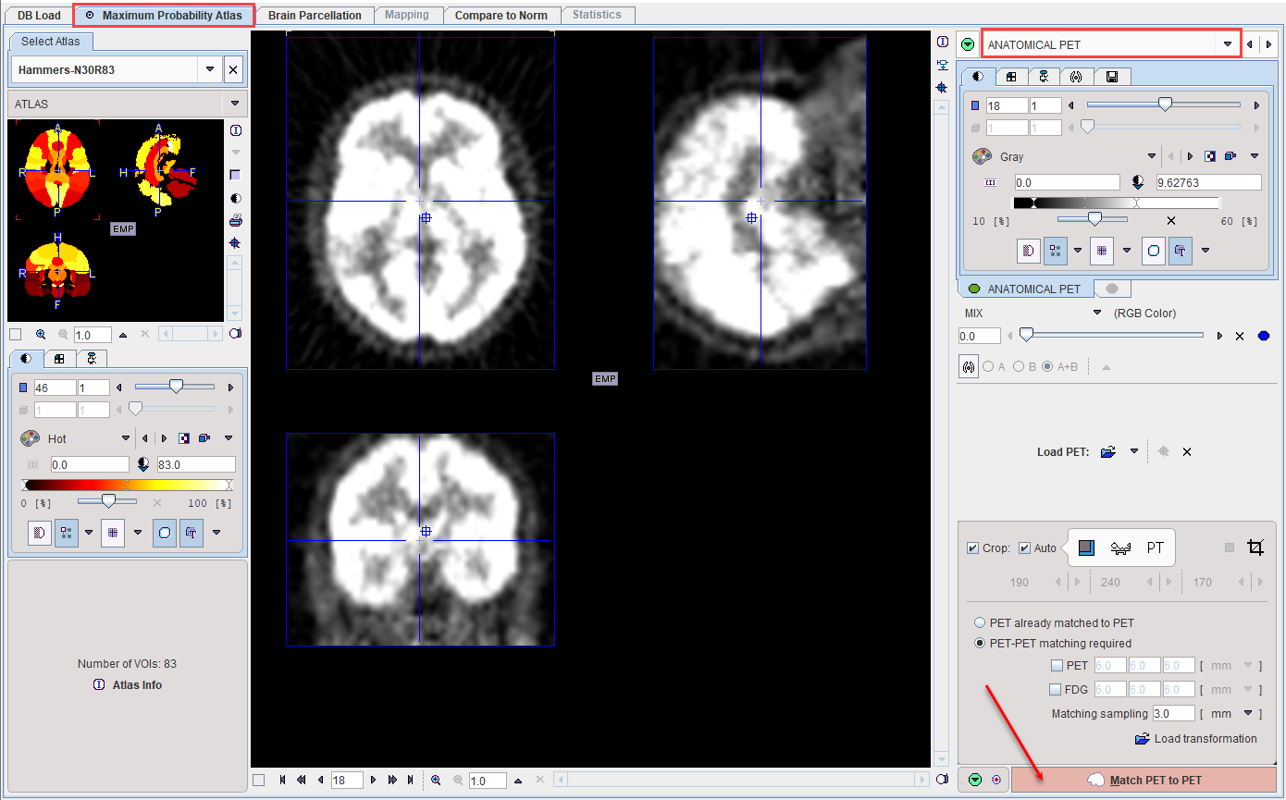Click the half-circle overlay icon in atlas control panel
This screenshot has height=800, width=1286.
tap(40, 532)
